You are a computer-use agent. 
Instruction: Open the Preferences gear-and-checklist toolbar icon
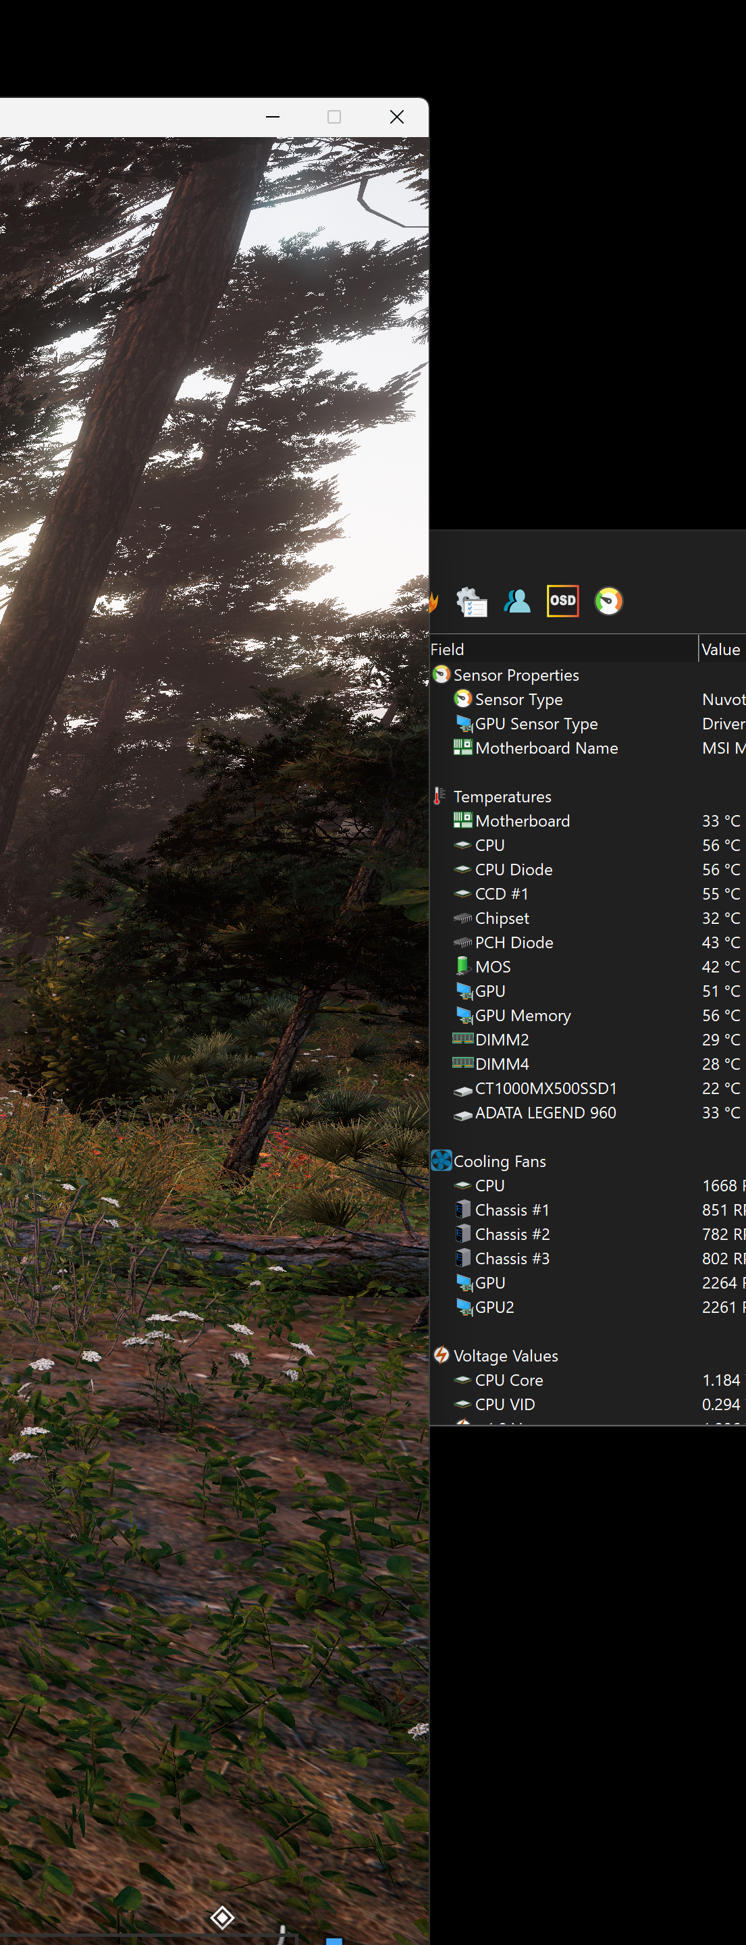click(472, 602)
